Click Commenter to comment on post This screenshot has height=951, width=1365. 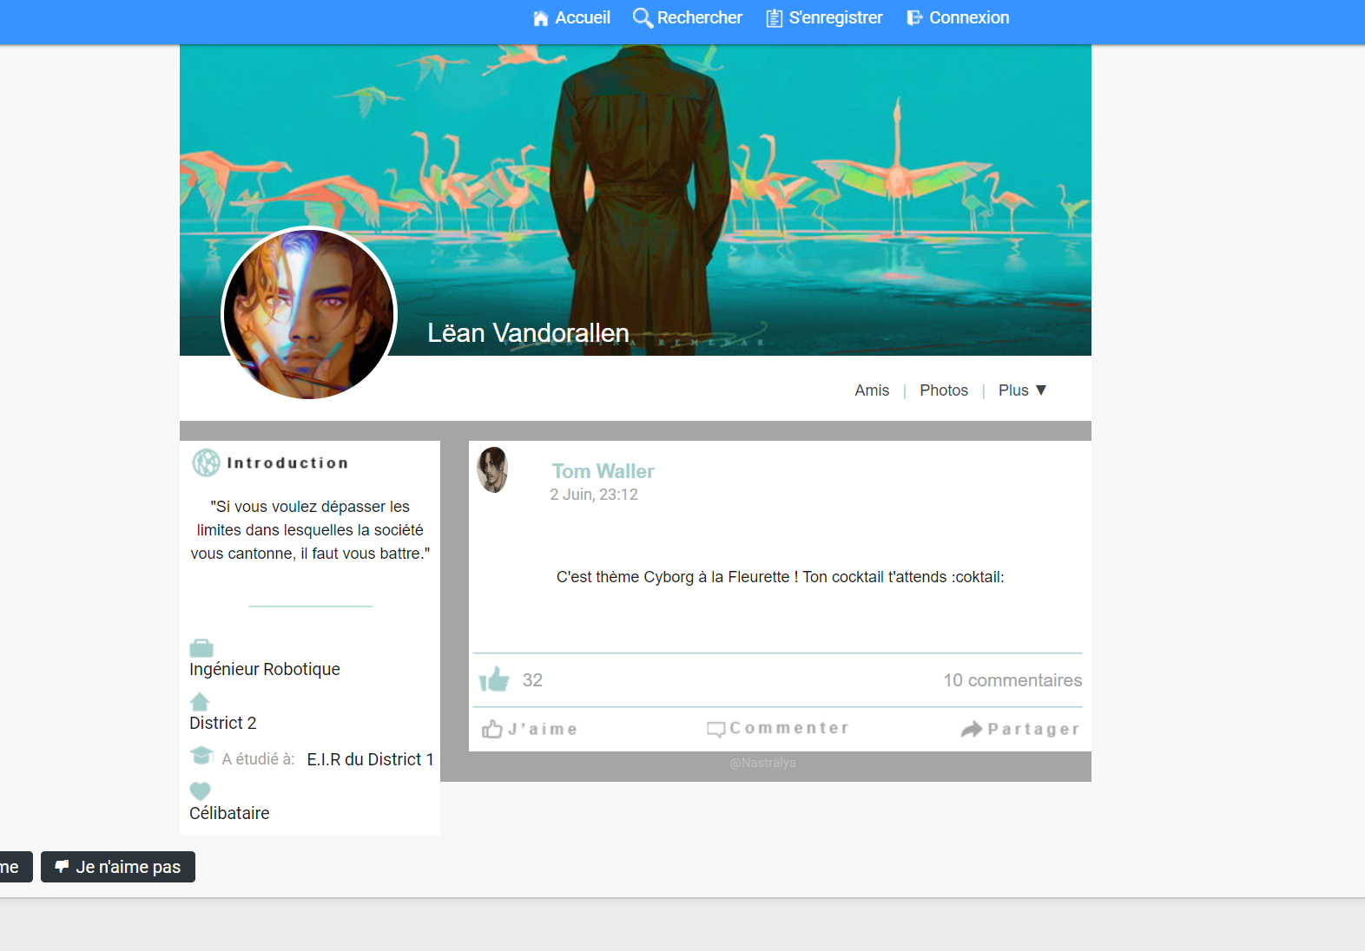pyautogui.click(x=778, y=729)
